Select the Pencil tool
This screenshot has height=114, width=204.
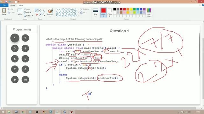(x=37, y=10)
